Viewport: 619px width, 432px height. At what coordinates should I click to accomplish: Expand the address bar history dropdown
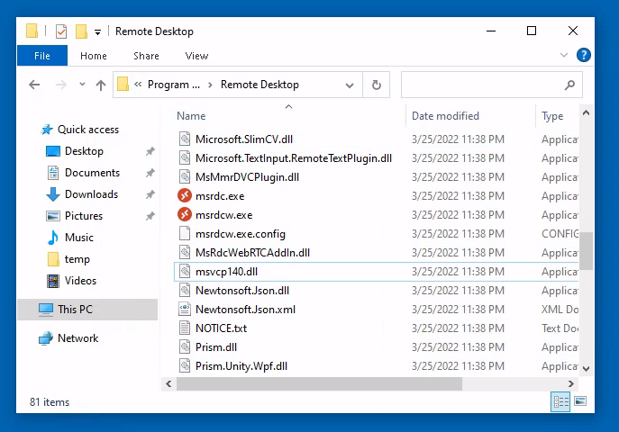click(x=350, y=85)
